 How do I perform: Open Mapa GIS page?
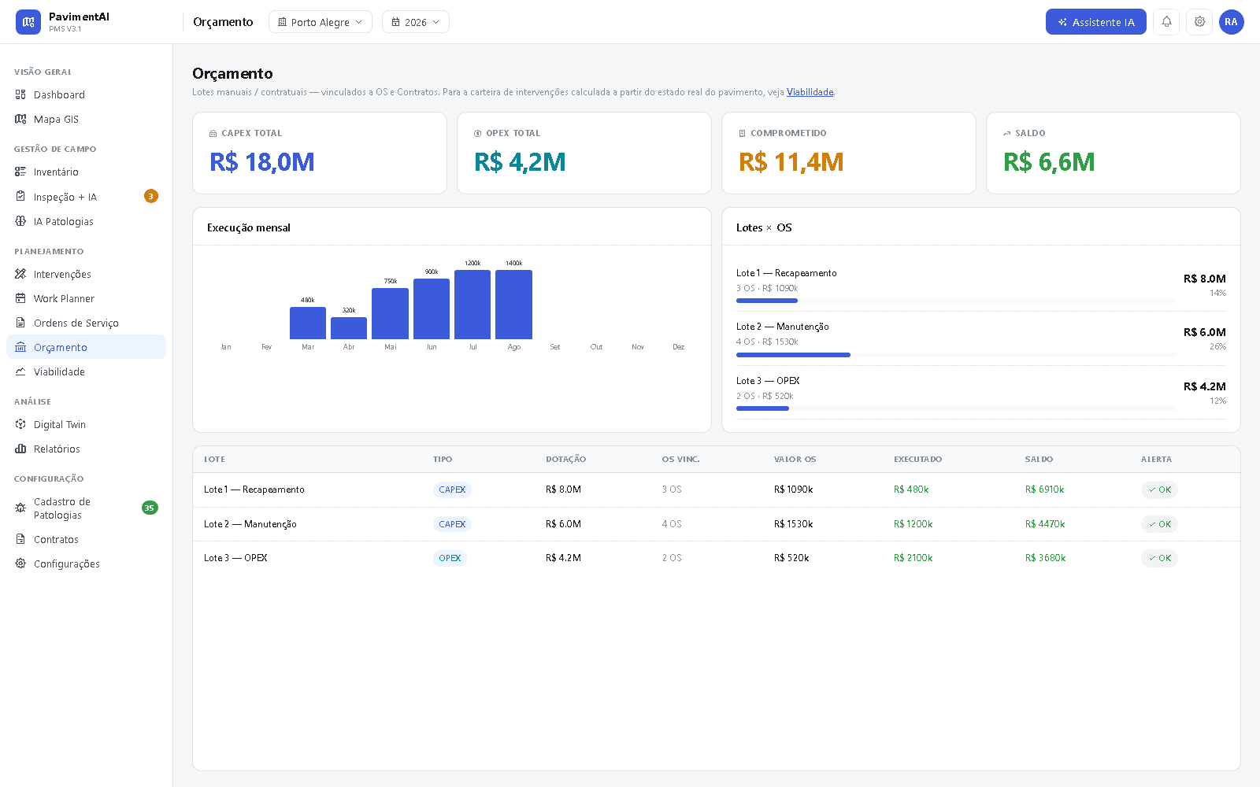pyautogui.click(x=87, y=119)
